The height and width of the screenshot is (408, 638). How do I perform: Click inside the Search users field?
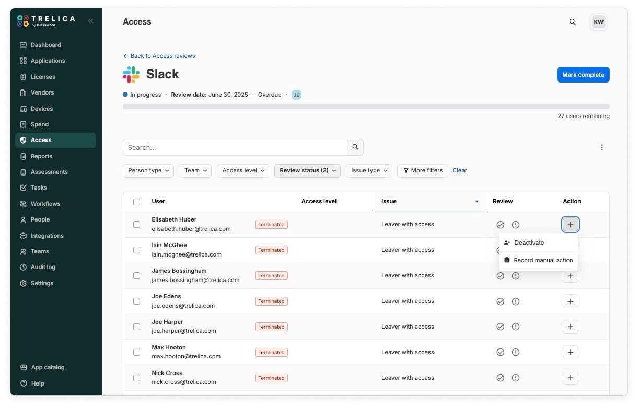235,147
